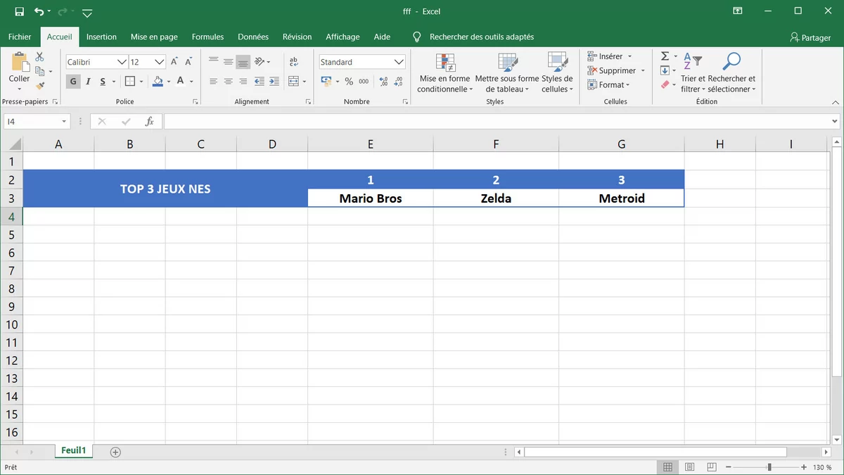
Task: Click the increase decimal icon
Action: click(383, 82)
